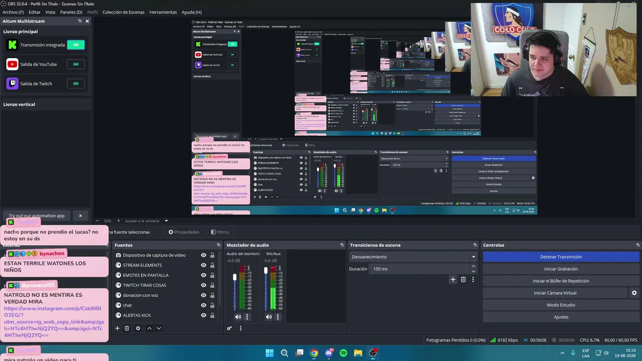This screenshot has height=361, width=642.
Task: Open the Colección de Escenas menu
Action: (x=123, y=12)
